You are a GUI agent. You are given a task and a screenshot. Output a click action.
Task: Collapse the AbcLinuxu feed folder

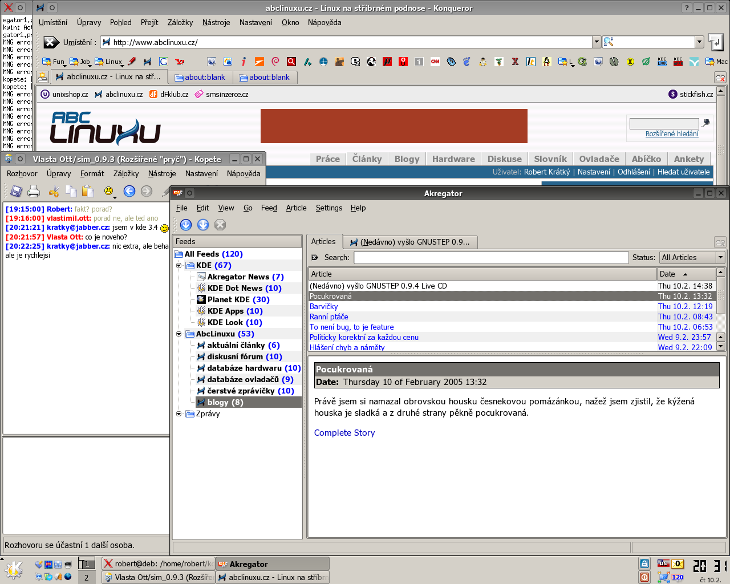click(179, 334)
